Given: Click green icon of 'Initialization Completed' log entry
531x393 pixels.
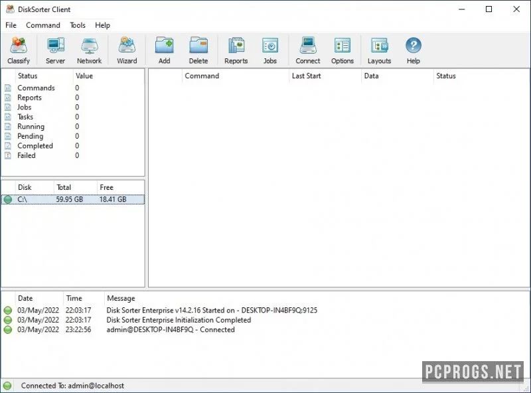Looking at the screenshot, I should pyautogui.click(x=7, y=320).
